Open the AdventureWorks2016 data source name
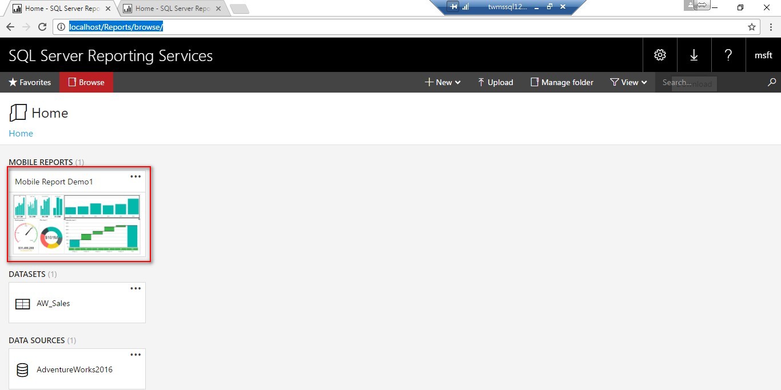Image resolution: width=781 pixels, height=390 pixels. point(74,369)
